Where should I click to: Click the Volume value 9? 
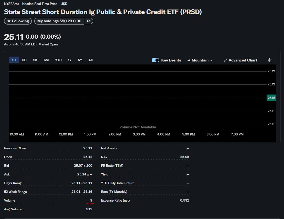91,201
